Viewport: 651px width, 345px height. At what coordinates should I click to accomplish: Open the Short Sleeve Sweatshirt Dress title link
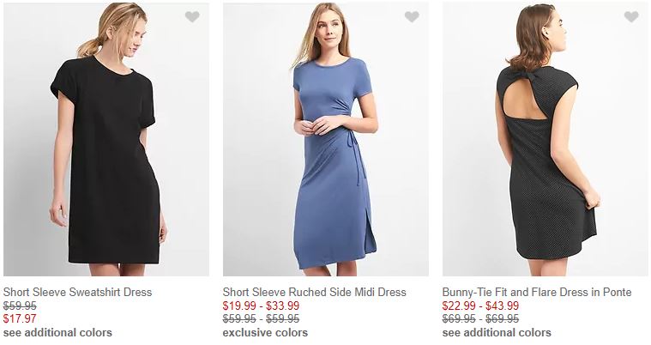(77, 292)
